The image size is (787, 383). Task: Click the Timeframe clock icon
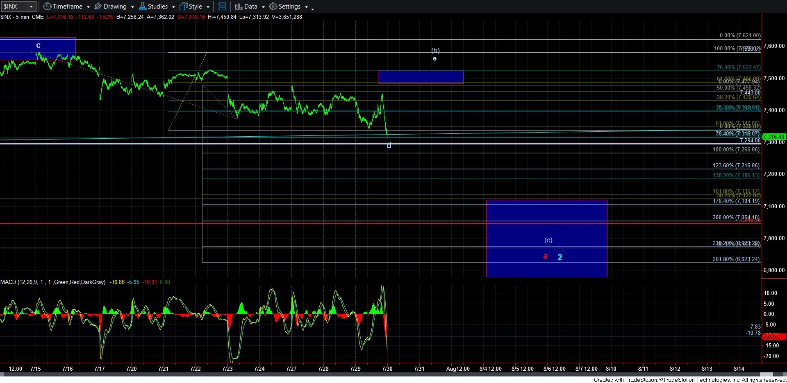(47, 7)
